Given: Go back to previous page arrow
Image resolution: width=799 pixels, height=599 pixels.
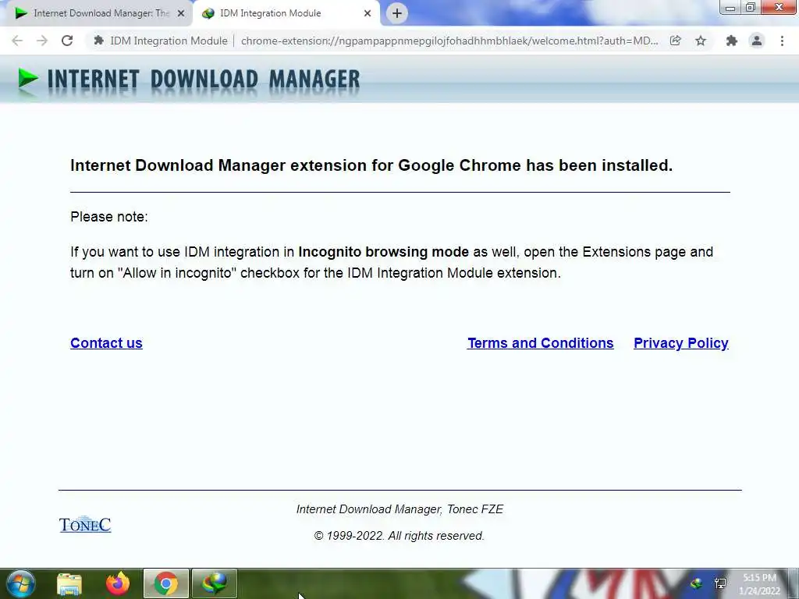Looking at the screenshot, I should [x=17, y=41].
